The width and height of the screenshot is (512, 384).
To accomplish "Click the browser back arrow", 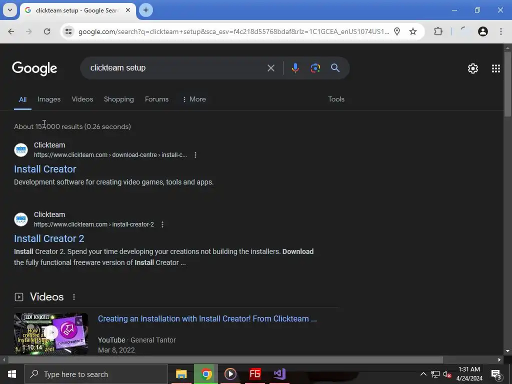I will (11, 31).
